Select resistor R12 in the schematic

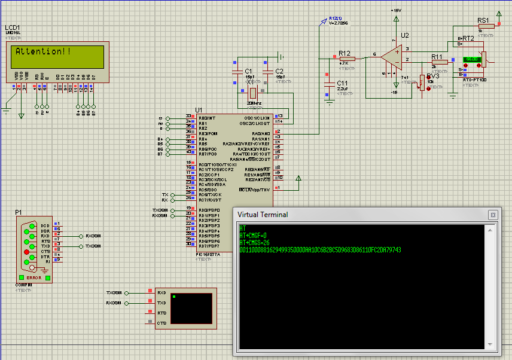(x=346, y=59)
